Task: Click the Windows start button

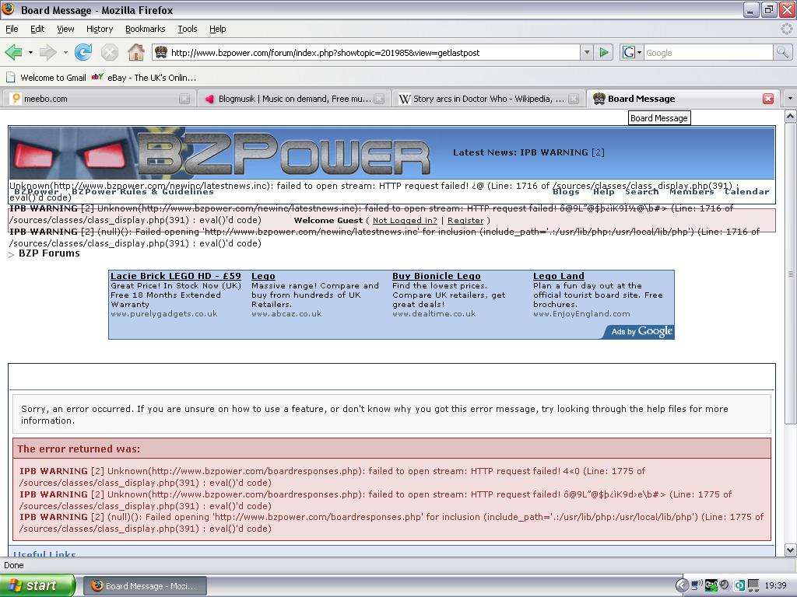Action: click(37, 586)
